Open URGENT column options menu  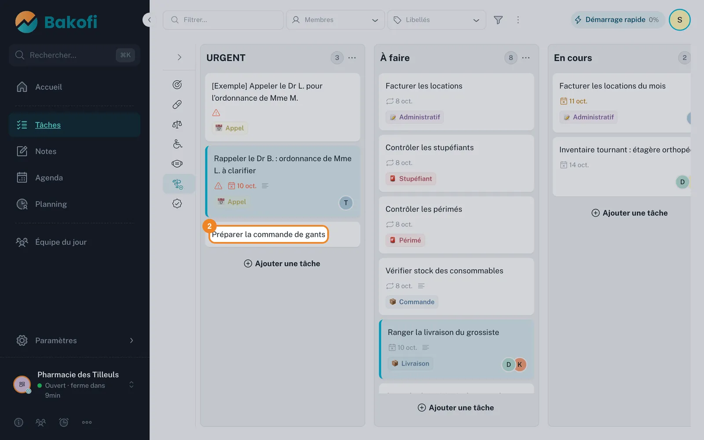pos(352,58)
